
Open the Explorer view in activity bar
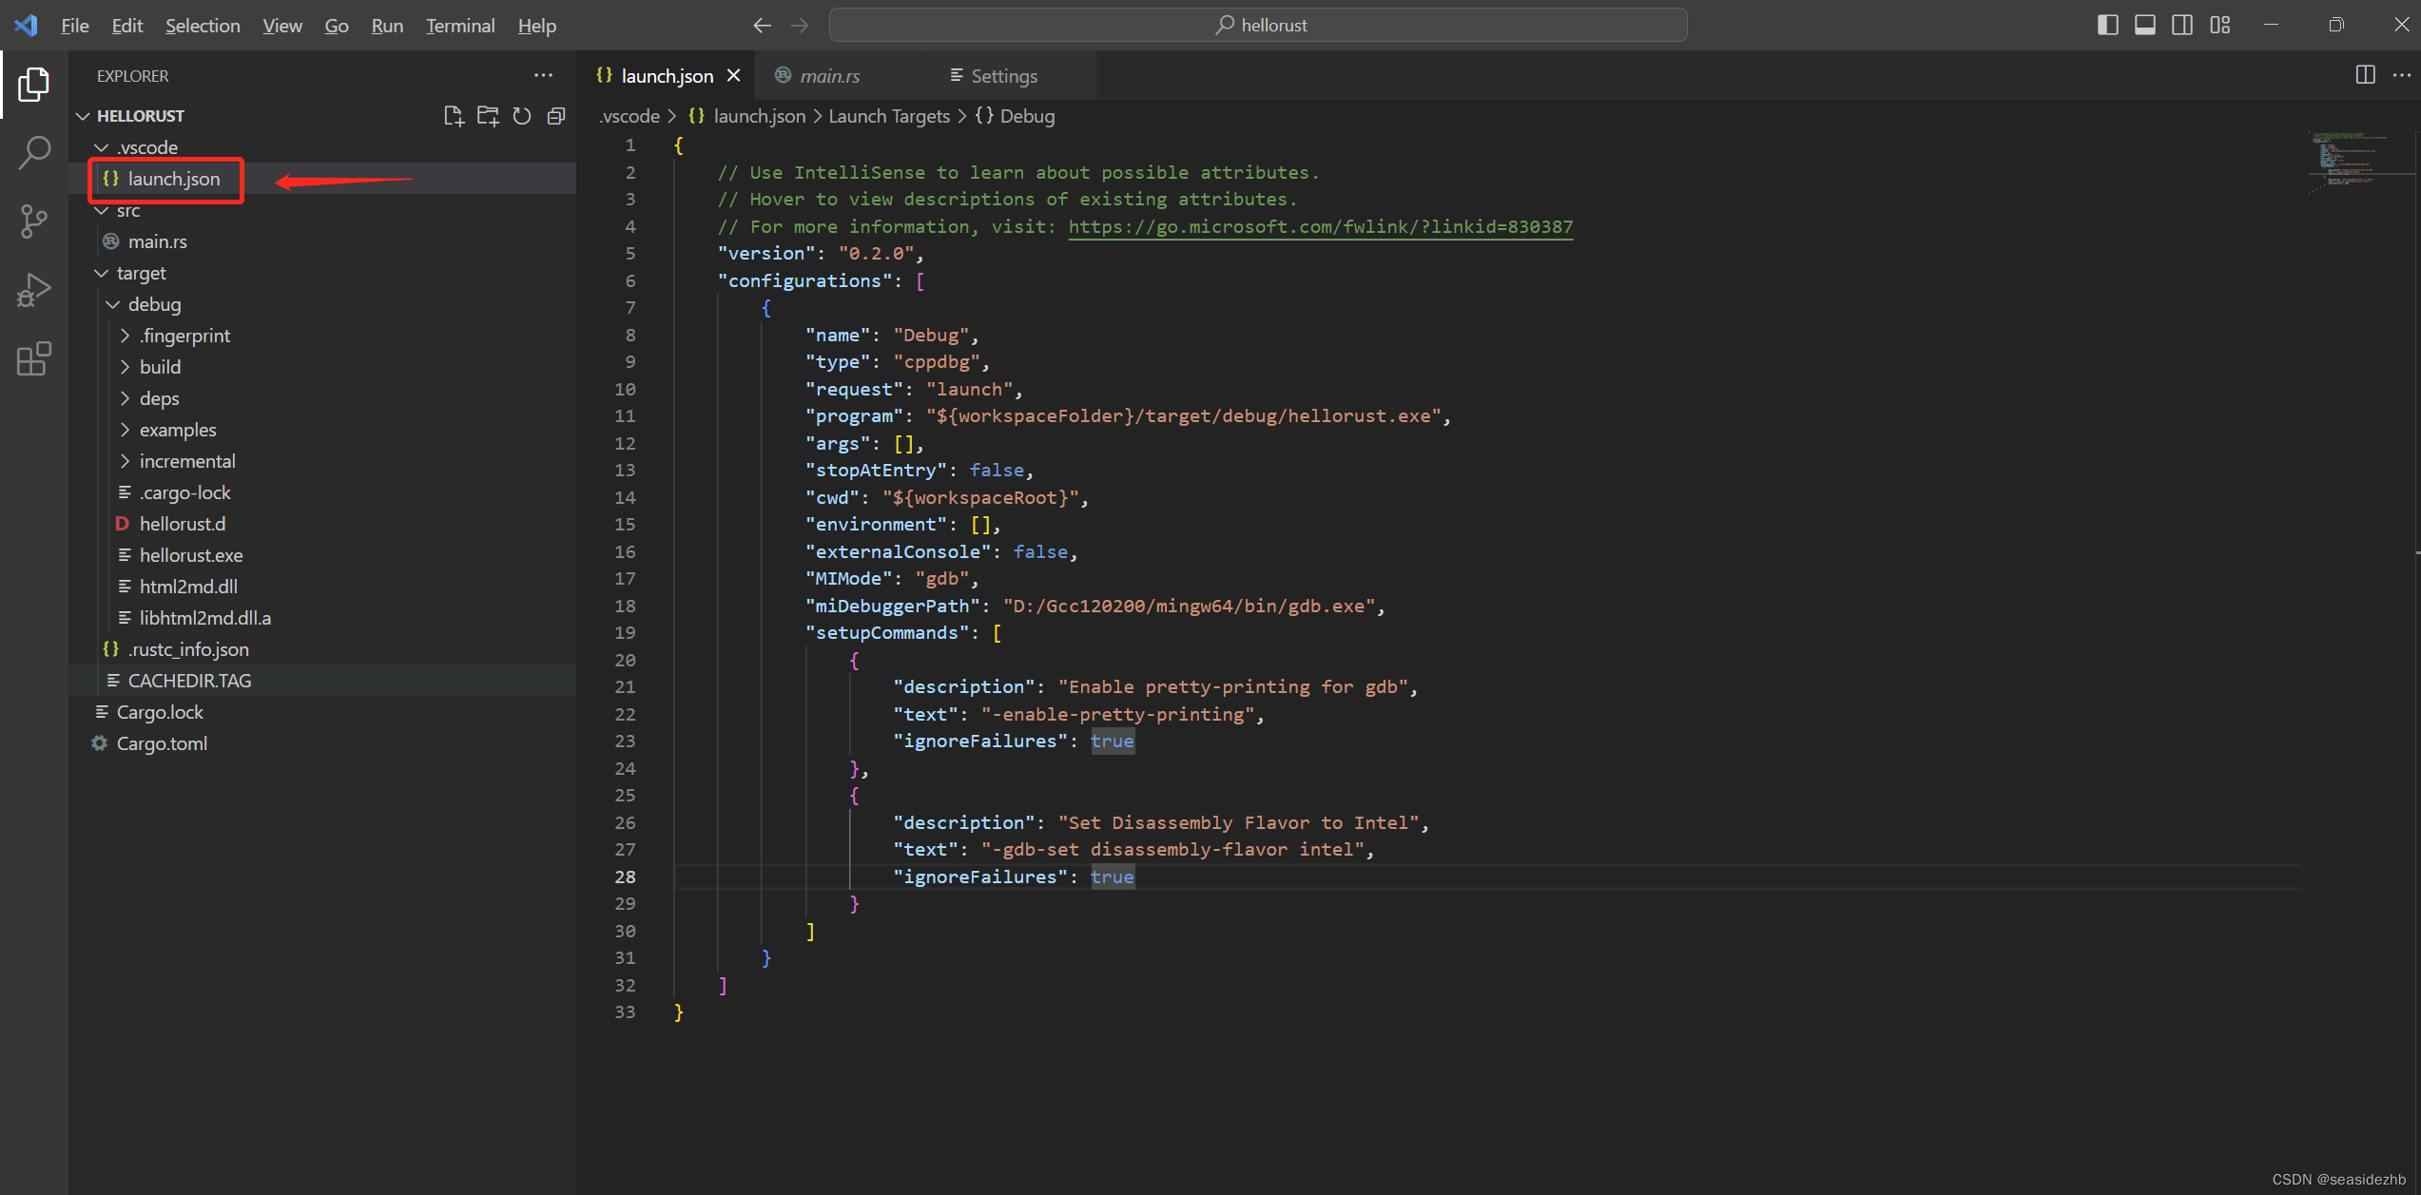(x=34, y=84)
